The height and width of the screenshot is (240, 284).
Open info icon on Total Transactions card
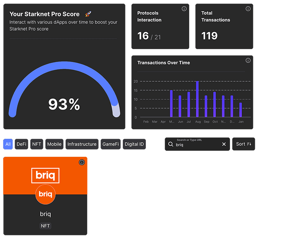(248, 9)
